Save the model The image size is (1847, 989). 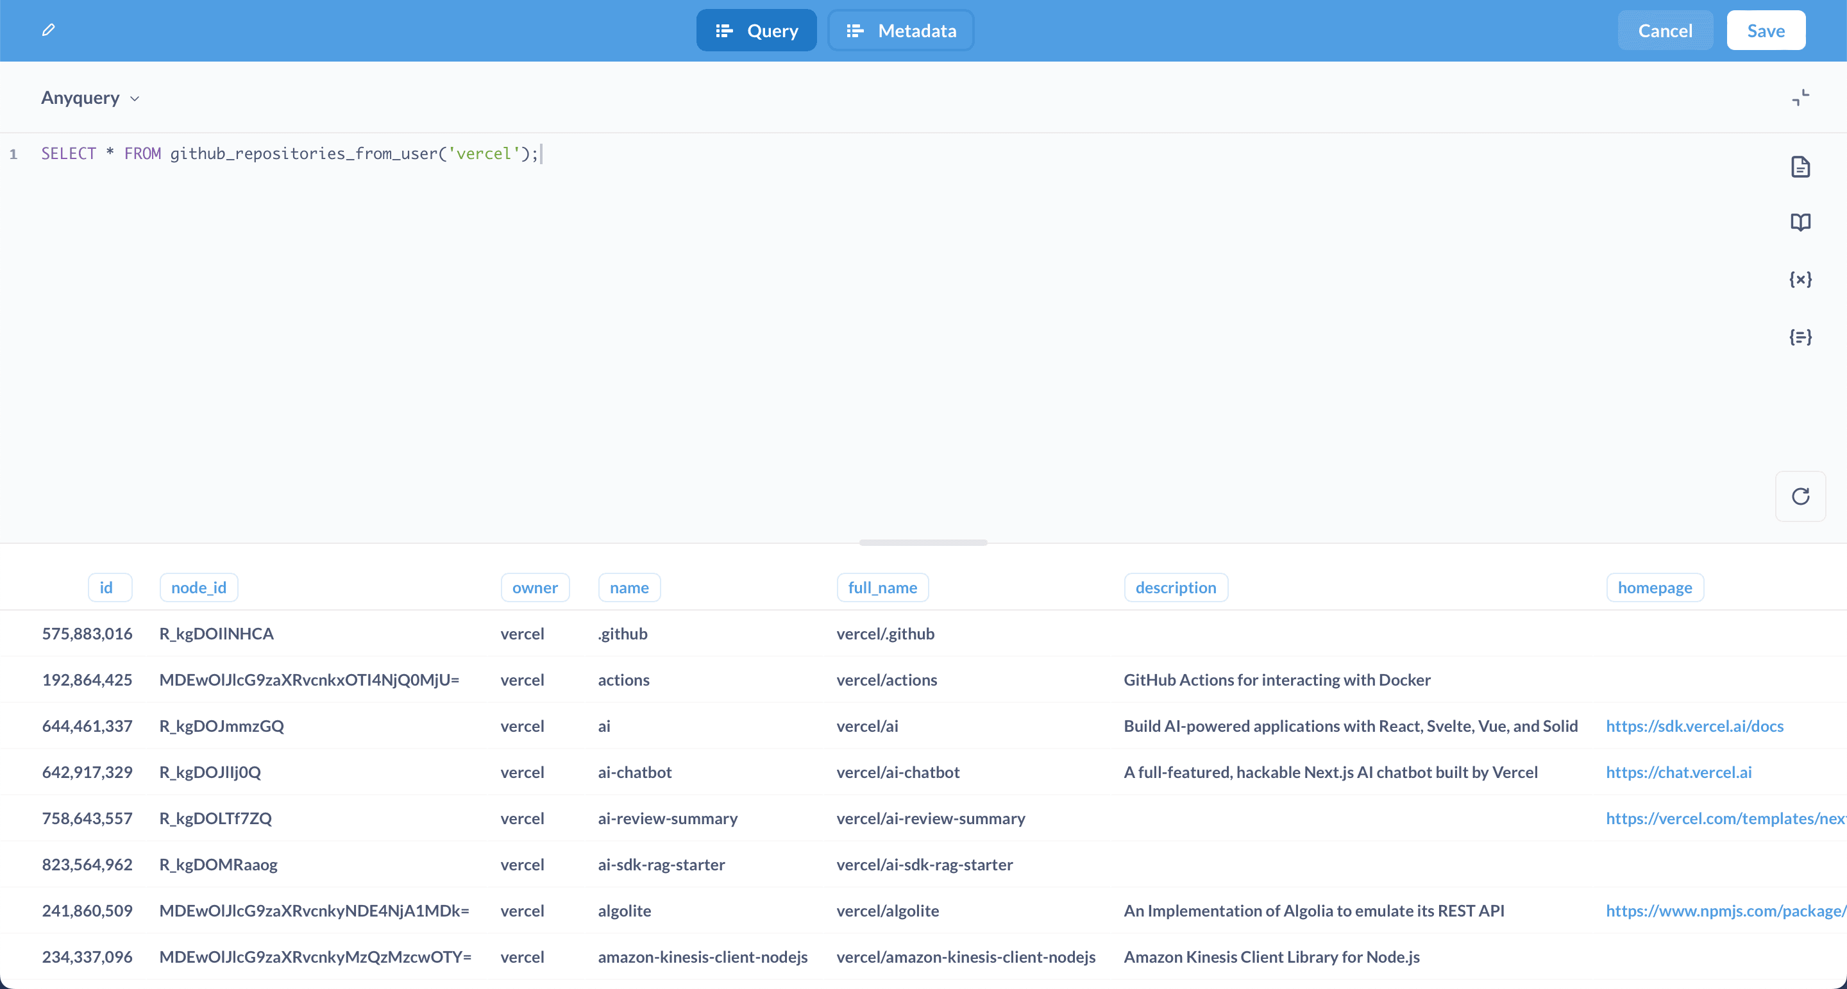pos(1766,30)
